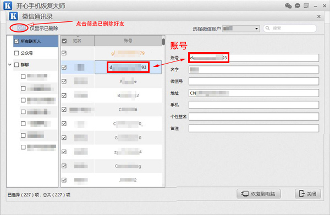Uncheck the row with account ending 79
The image size is (330, 215).
pos(64,53)
